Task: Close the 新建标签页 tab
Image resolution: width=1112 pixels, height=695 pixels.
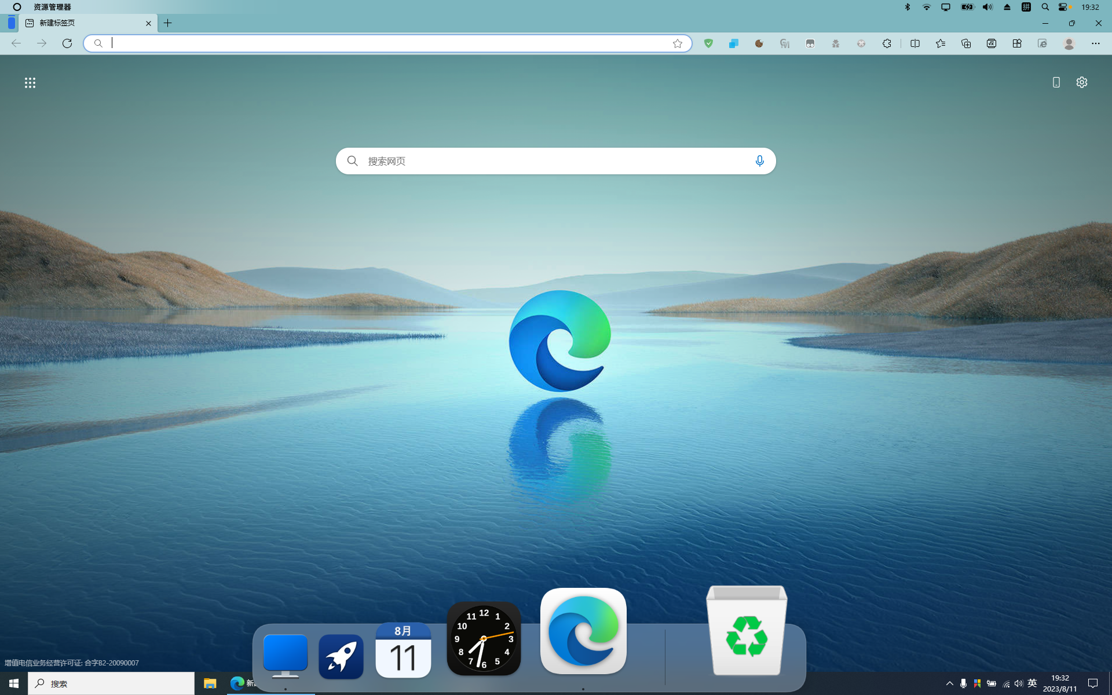Action: click(148, 23)
